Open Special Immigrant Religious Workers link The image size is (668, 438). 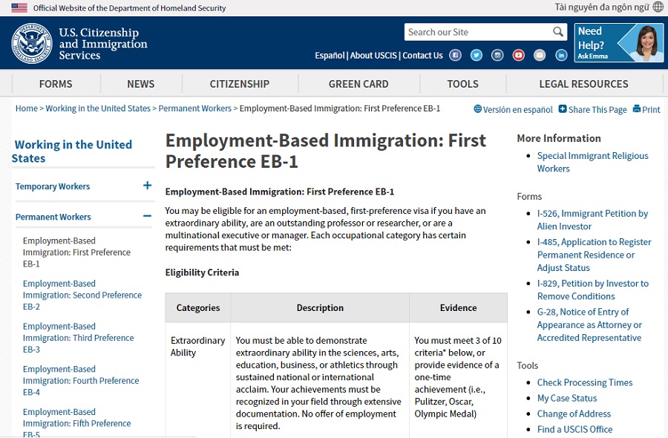click(592, 162)
